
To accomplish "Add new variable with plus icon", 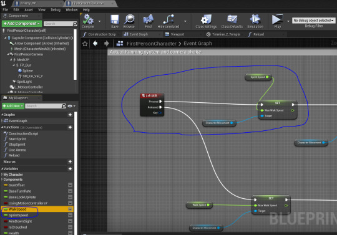I will click(70, 169).
